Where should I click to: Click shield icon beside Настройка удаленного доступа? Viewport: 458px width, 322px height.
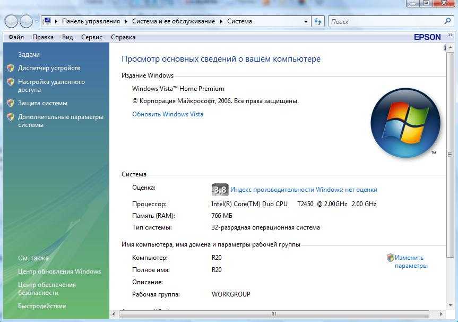coord(11,82)
